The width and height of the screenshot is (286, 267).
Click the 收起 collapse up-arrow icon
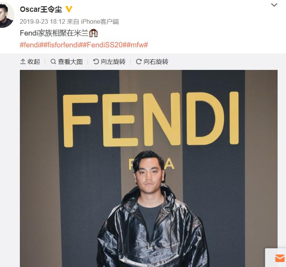[x=23, y=61]
